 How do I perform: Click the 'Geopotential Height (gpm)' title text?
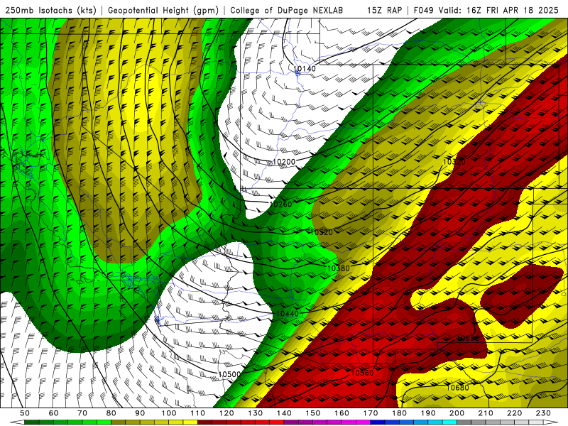click(x=163, y=10)
